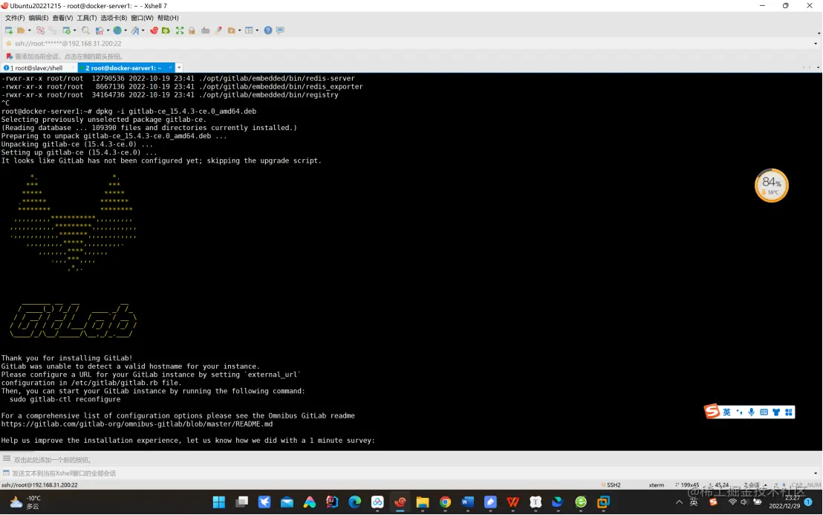Open the 查看(V) menu
Screen dimensions: 823x515
pos(62,18)
